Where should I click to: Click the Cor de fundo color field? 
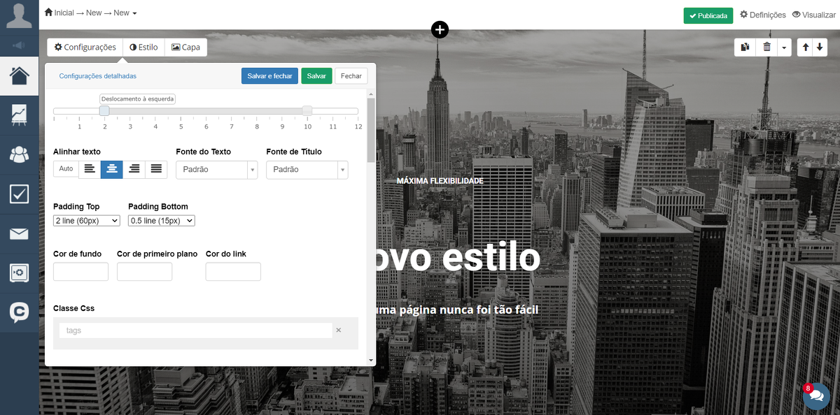[80, 272]
